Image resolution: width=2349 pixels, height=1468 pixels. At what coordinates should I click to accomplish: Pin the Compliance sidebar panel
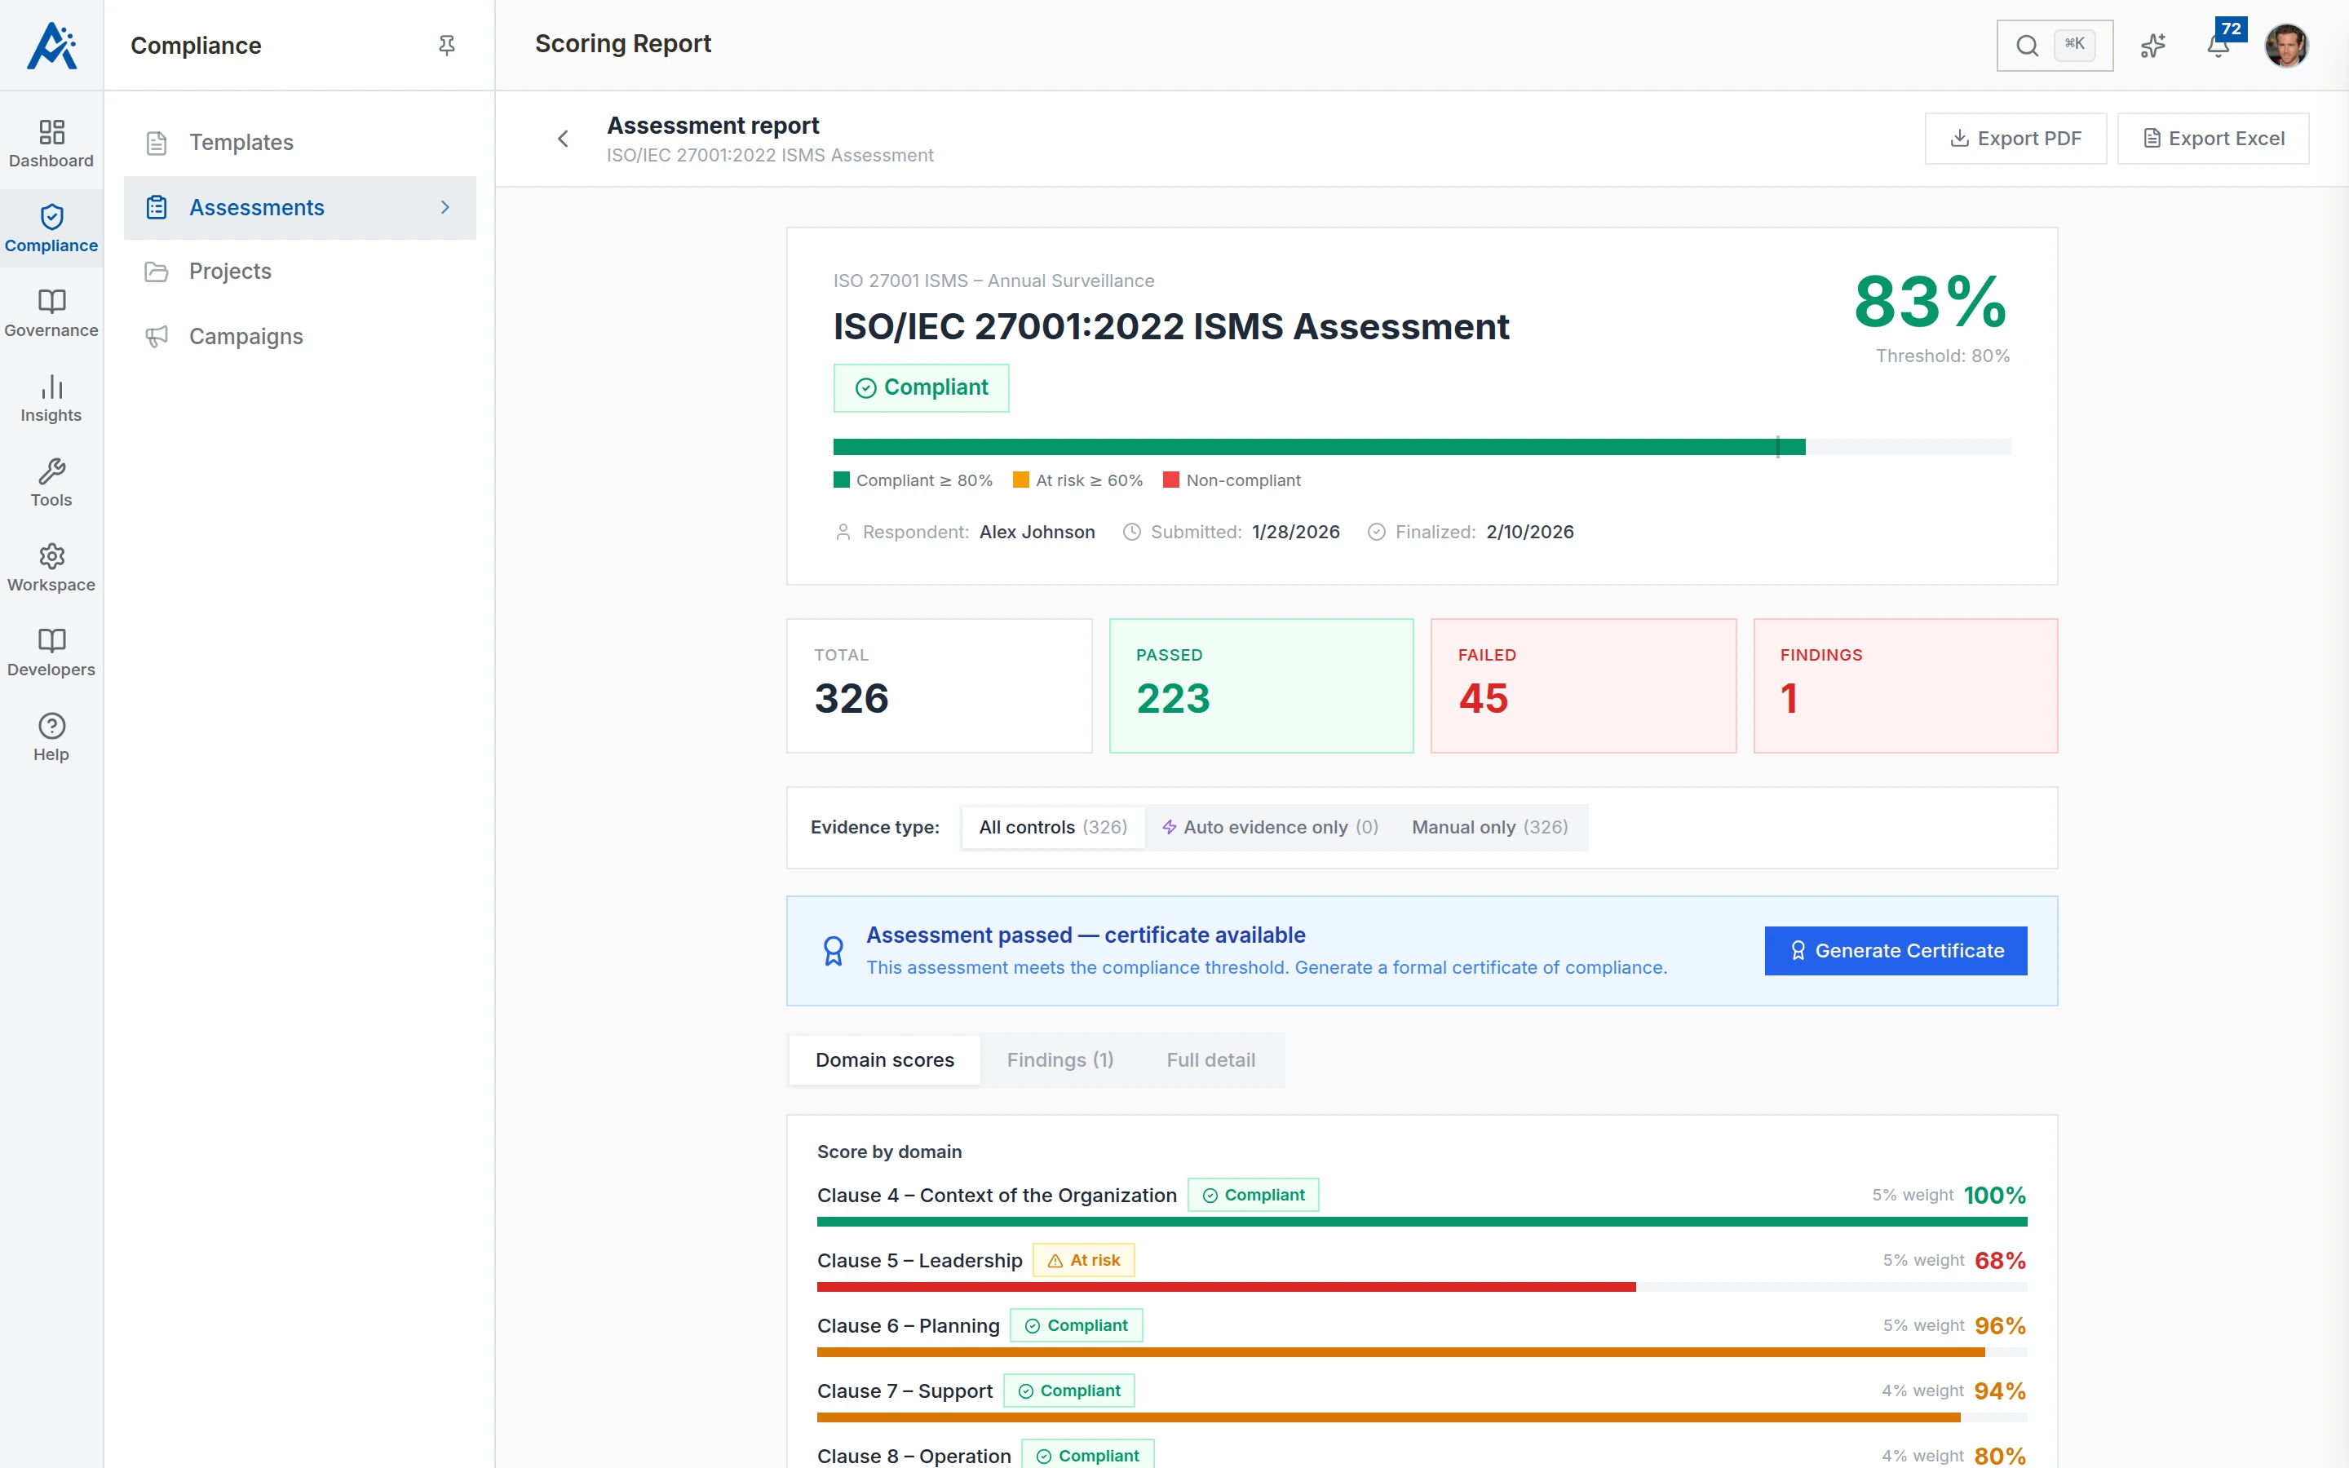[446, 46]
